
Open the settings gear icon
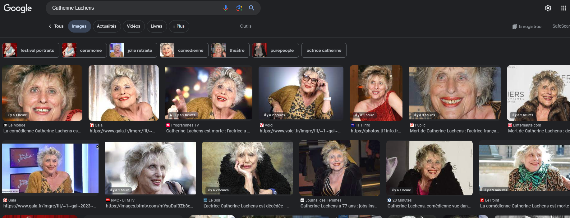point(548,8)
